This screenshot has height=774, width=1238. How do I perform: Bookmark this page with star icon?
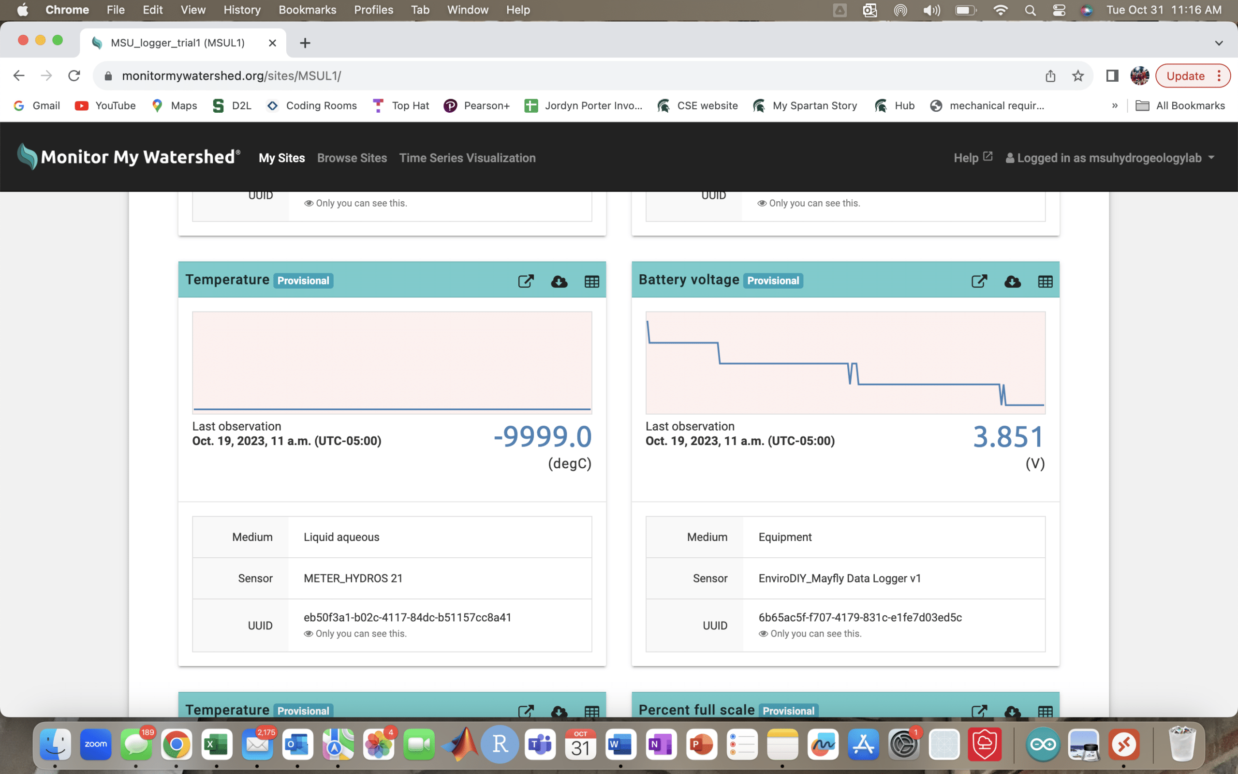click(x=1078, y=76)
